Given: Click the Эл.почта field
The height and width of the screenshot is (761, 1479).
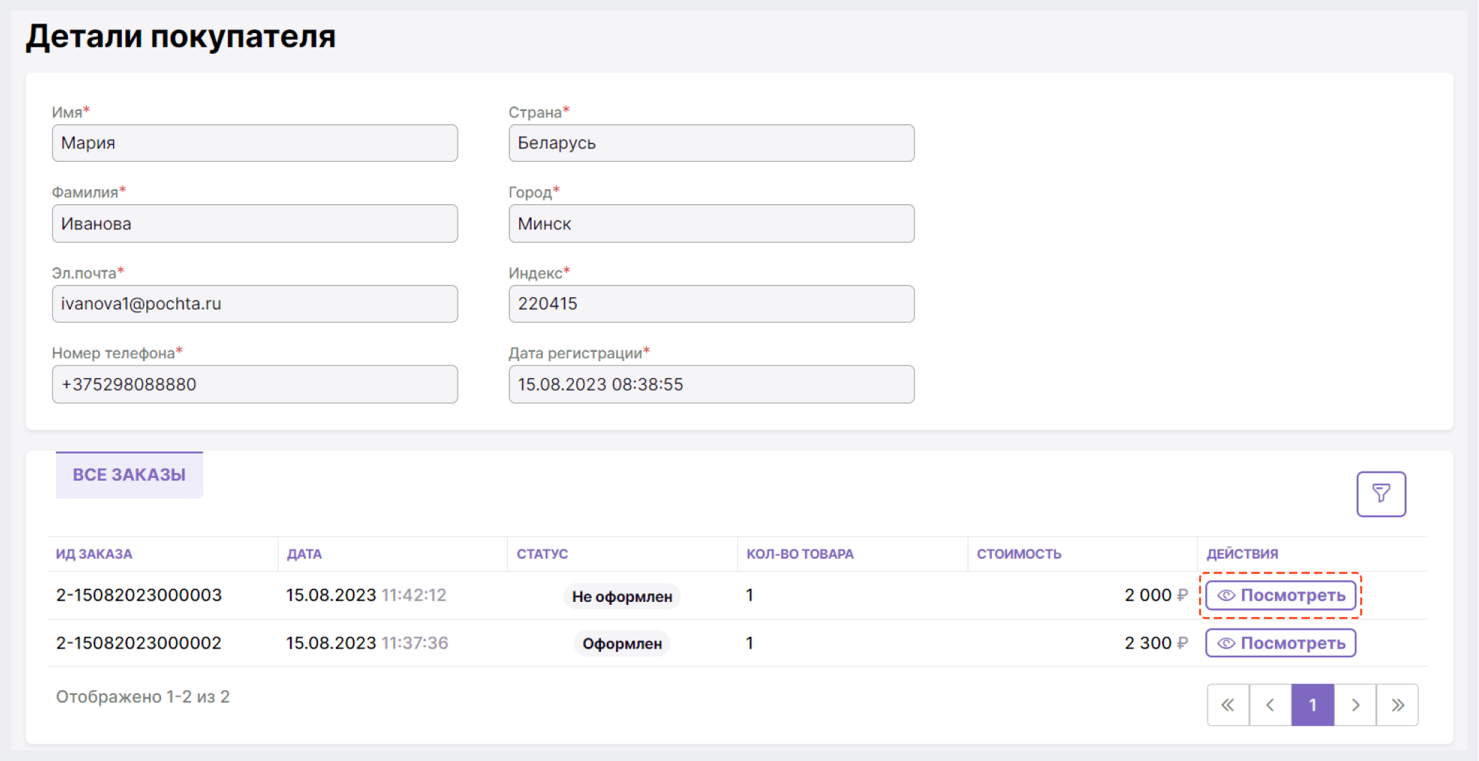Looking at the screenshot, I should 255,304.
